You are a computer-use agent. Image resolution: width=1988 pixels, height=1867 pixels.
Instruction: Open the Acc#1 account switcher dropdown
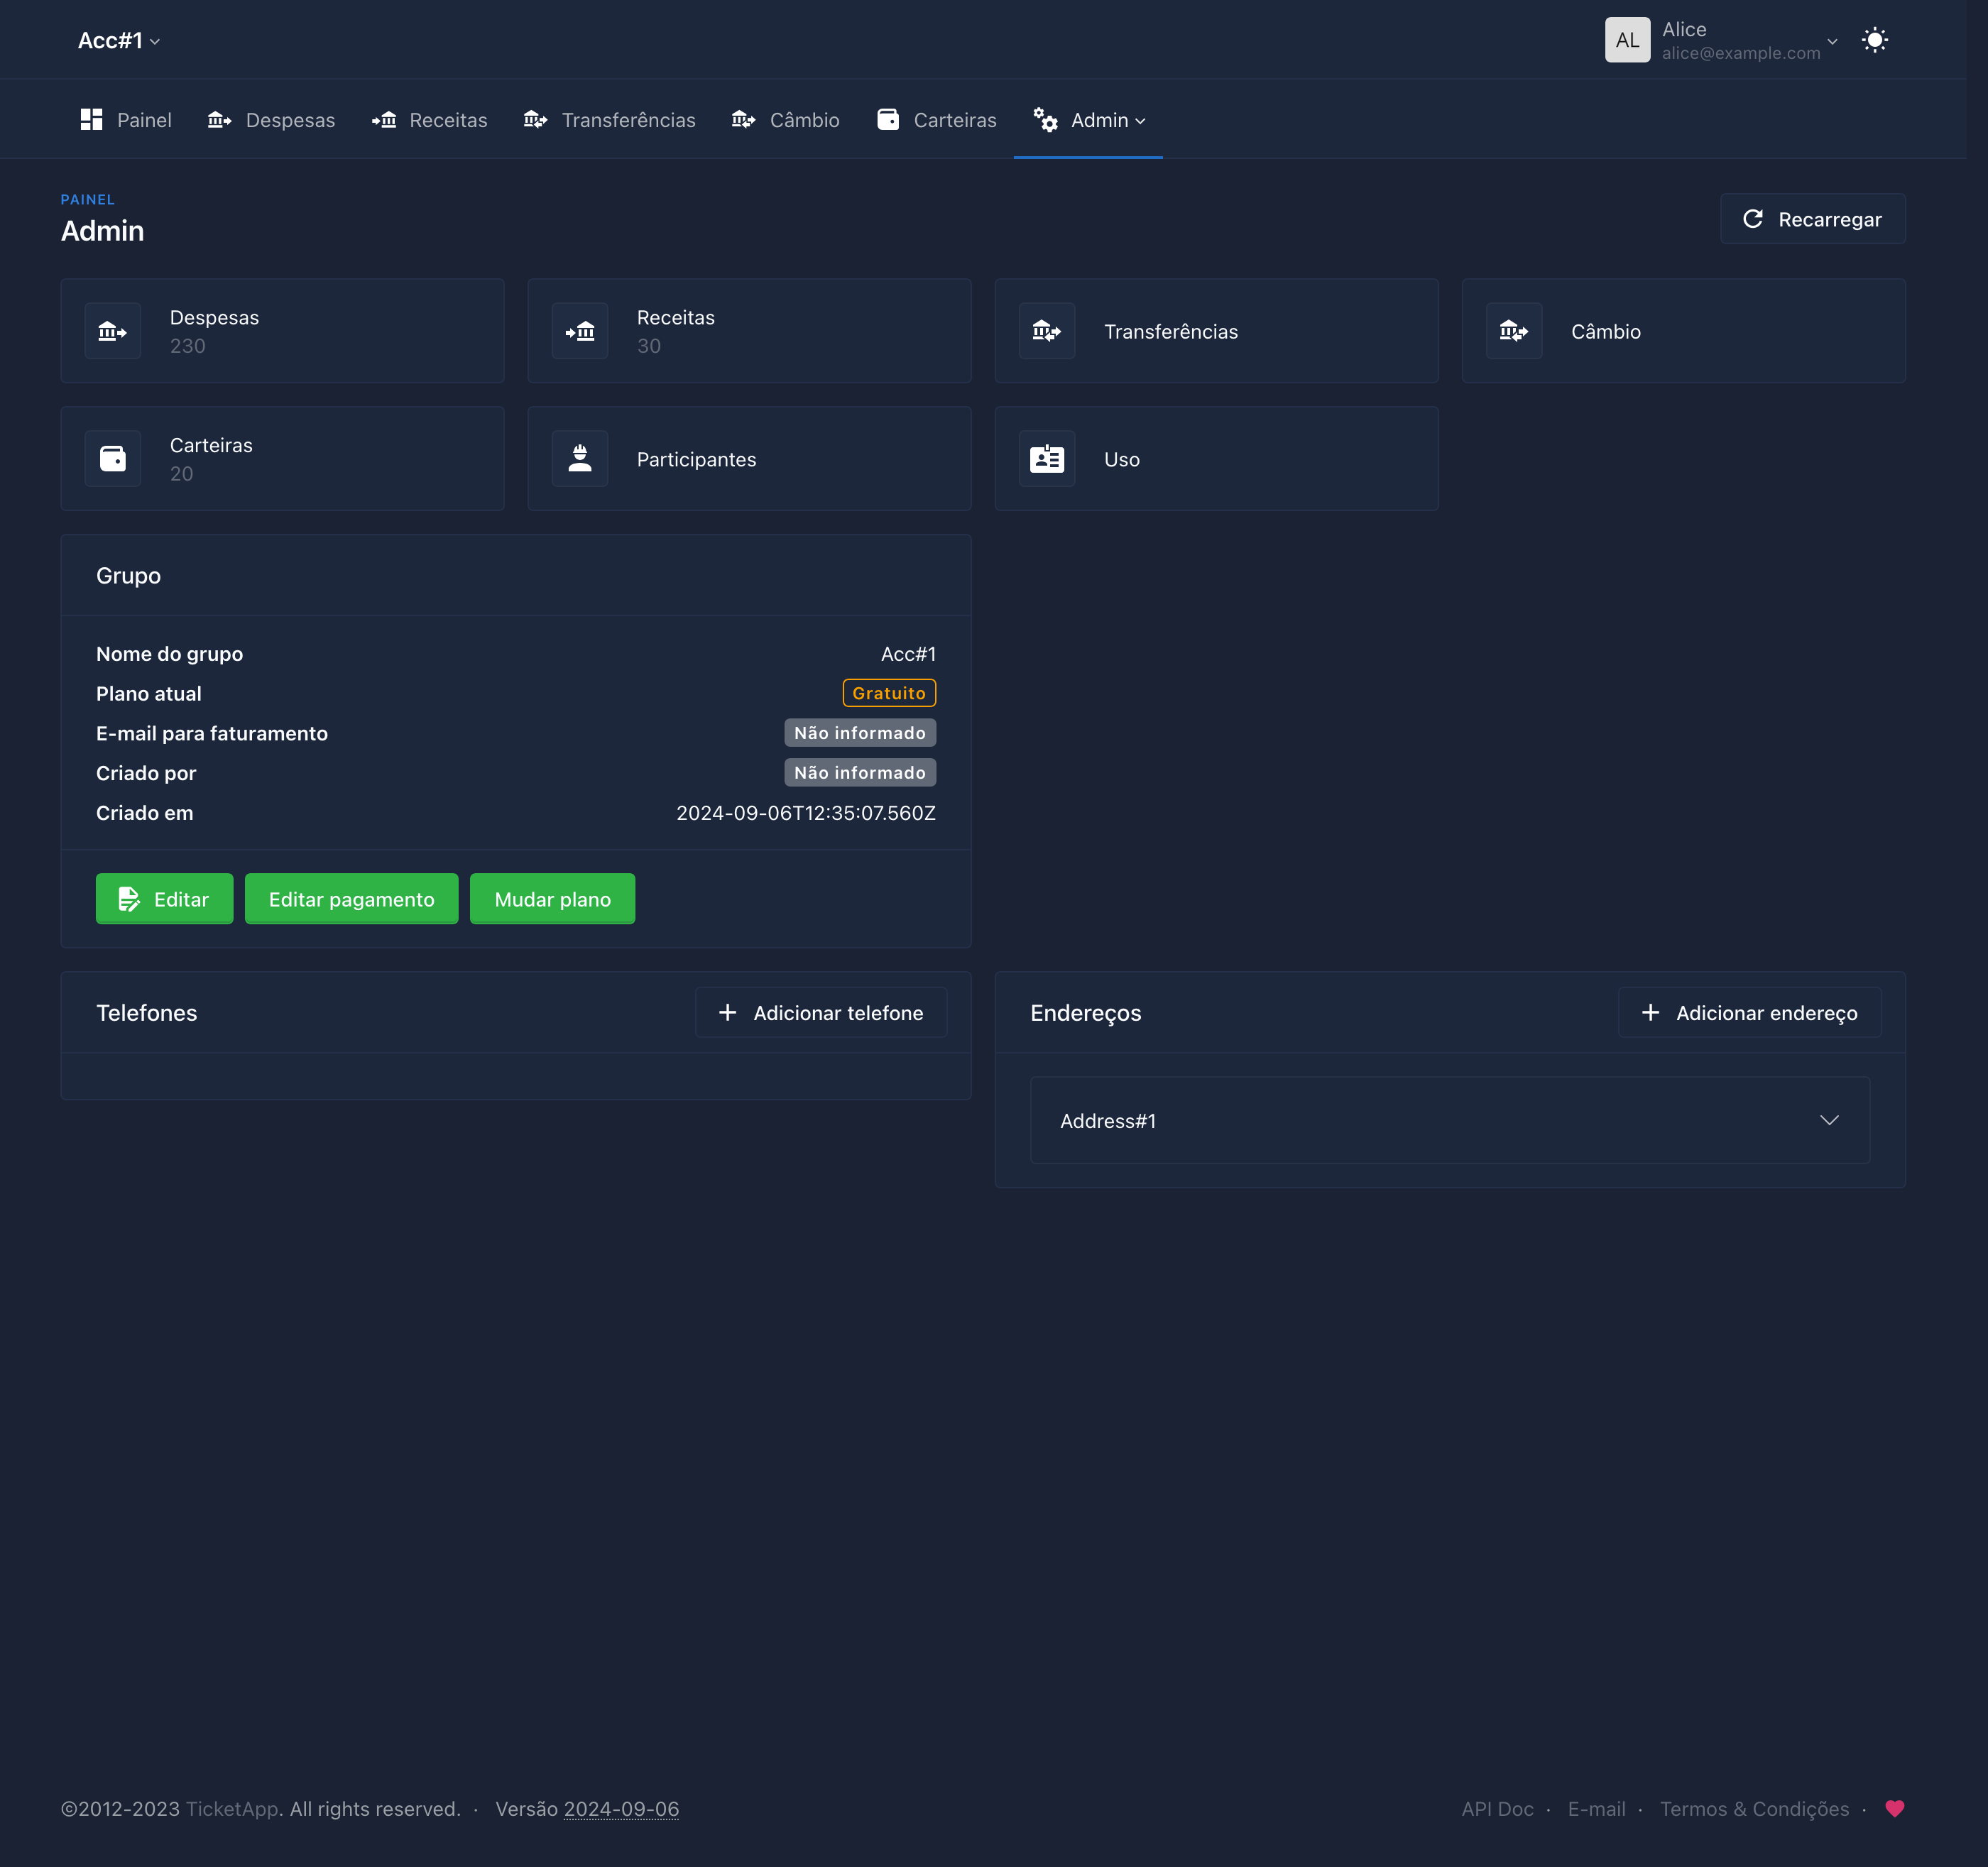[x=119, y=40]
